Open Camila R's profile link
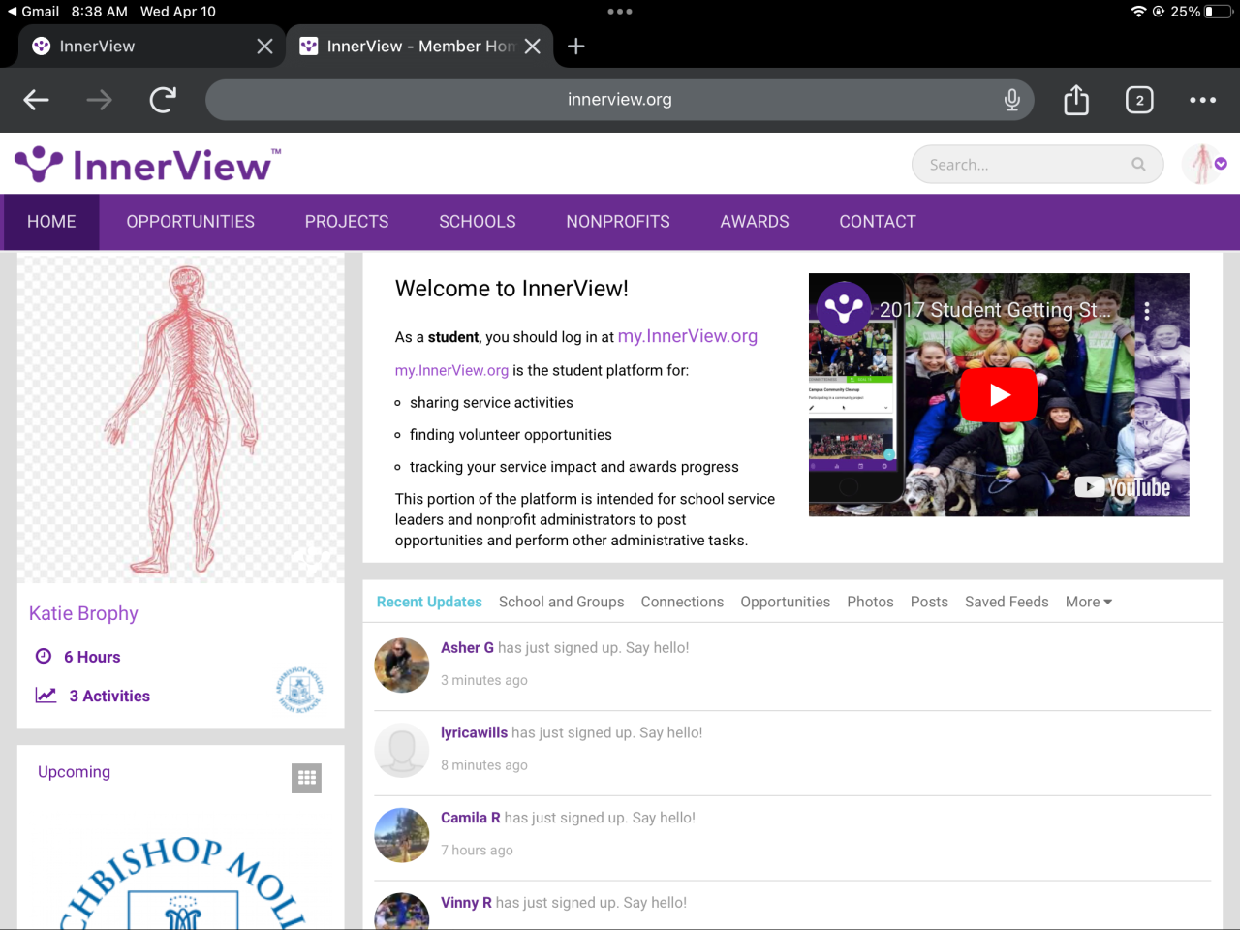 pos(471,818)
